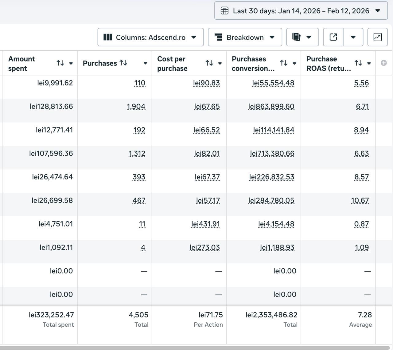Image resolution: width=393 pixels, height=350 pixels.
Task: Add a column with the plus icon
Action: click(x=384, y=63)
